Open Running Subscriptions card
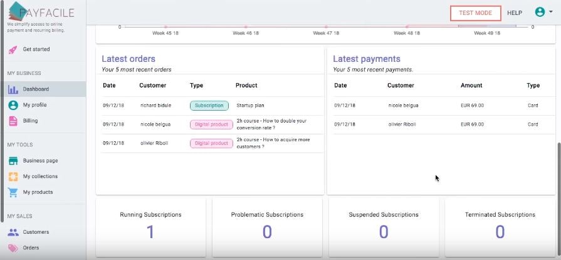This screenshot has height=260, width=561. [x=150, y=227]
